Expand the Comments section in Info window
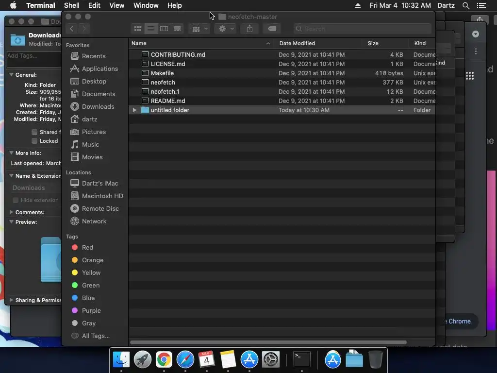The width and height of the screenshot is (497, 373). click(12, 212)
